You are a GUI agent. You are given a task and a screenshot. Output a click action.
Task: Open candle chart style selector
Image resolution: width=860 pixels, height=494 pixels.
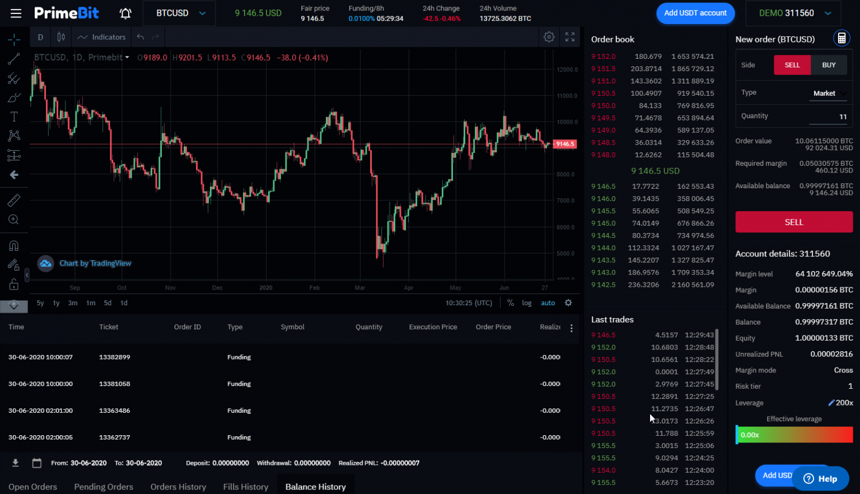tap(61, 37)
